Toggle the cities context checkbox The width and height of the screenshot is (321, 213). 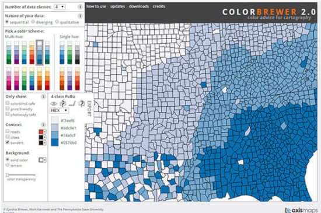tap(8, 137)
